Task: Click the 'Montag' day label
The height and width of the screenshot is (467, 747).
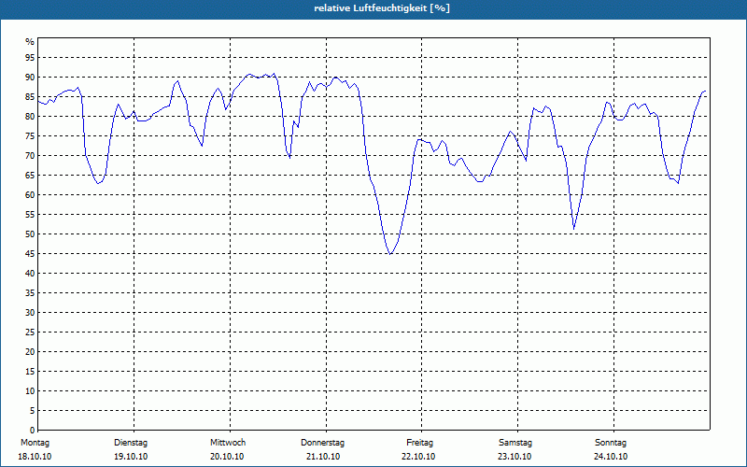Action: (35, 443)
